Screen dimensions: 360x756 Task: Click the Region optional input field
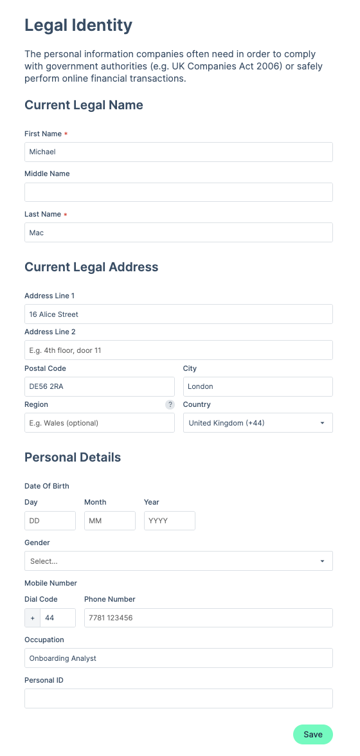[x=100, y=423]
